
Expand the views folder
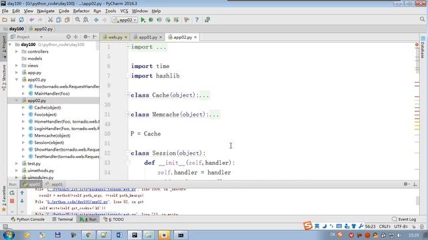17,65
